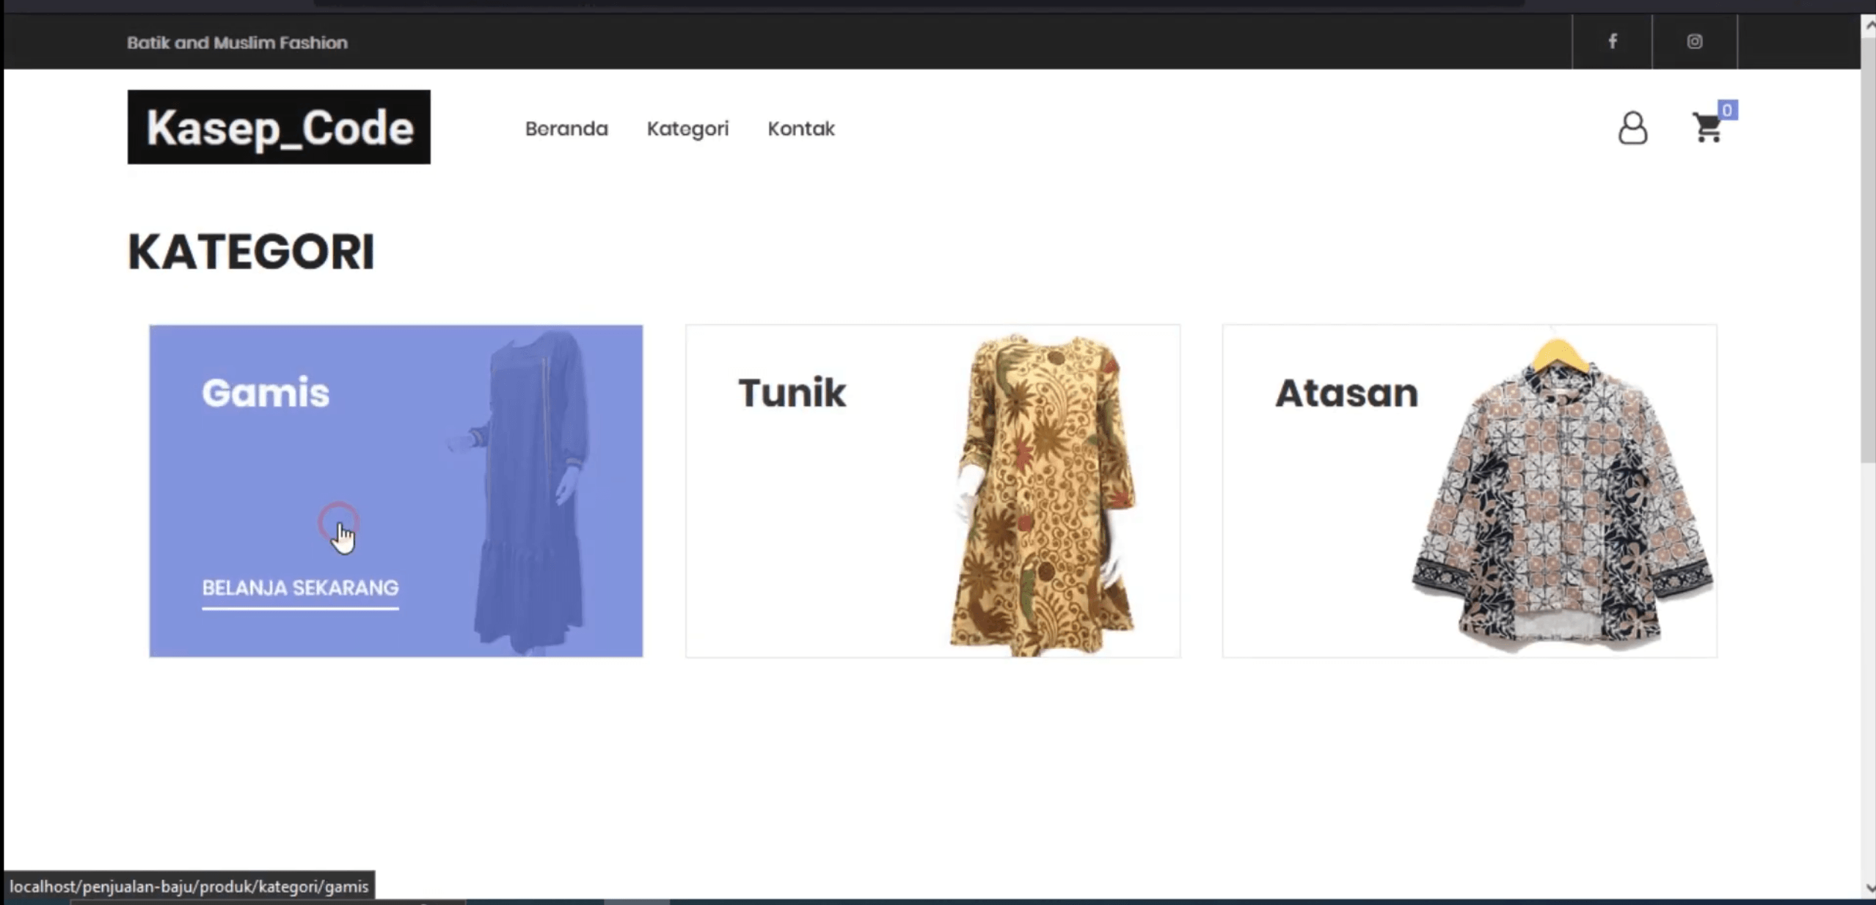This screenshot has width=1876, height=905.
Task: Open the Tunik category title
Action: click(792, 393)
